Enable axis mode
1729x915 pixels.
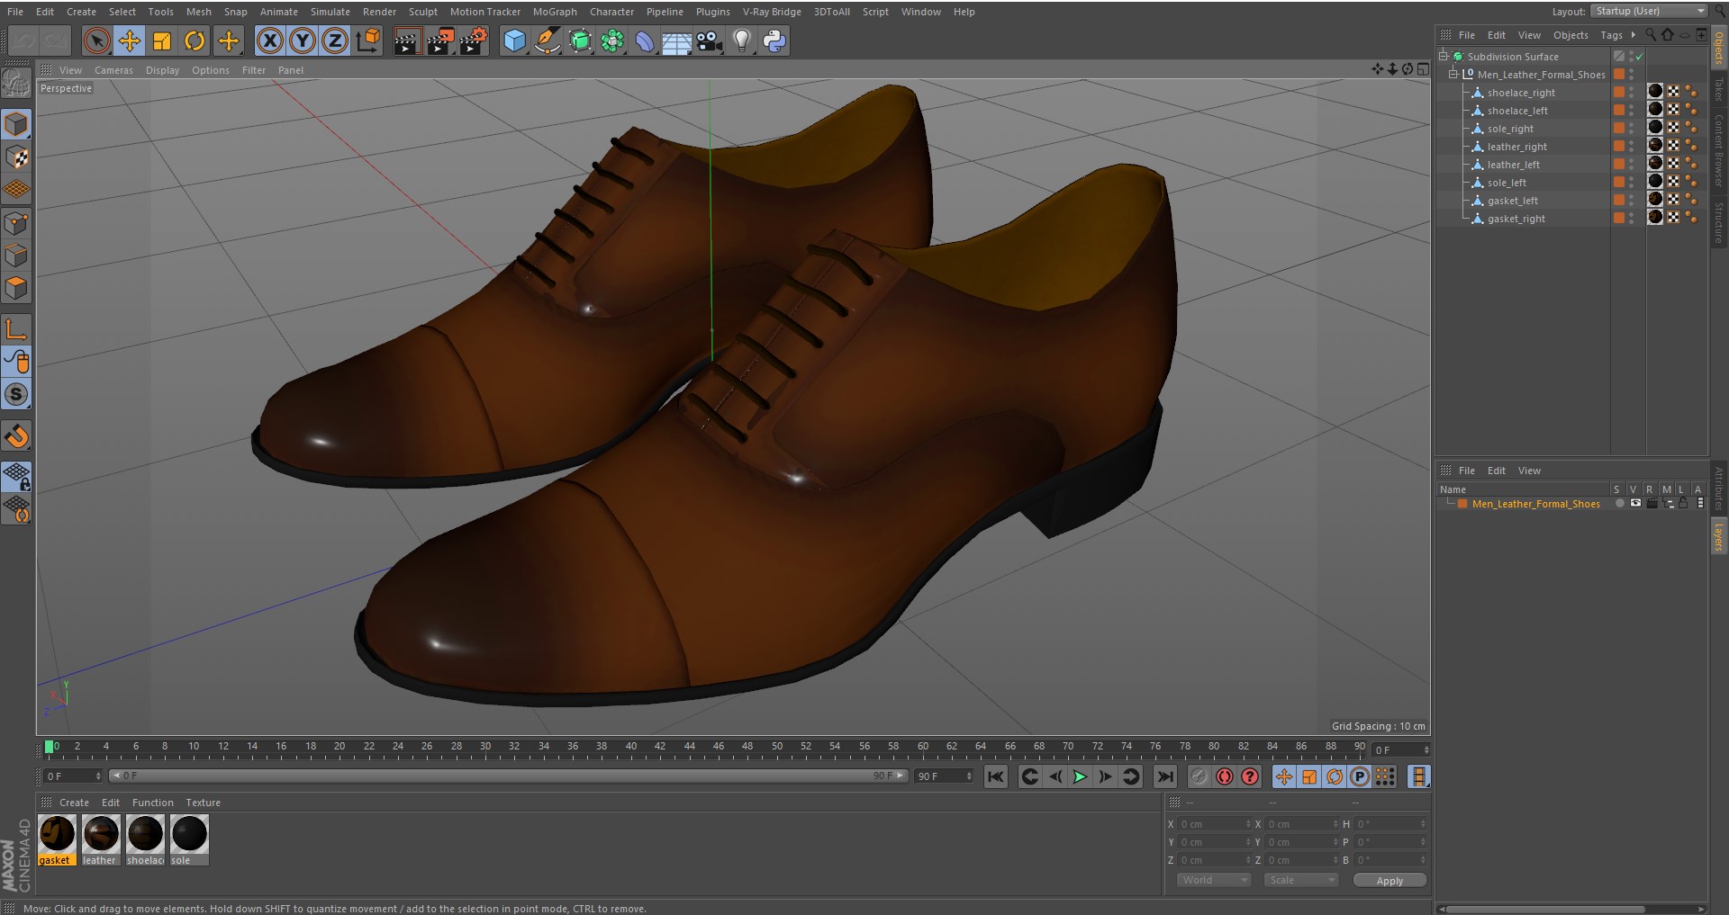point(16,329)
